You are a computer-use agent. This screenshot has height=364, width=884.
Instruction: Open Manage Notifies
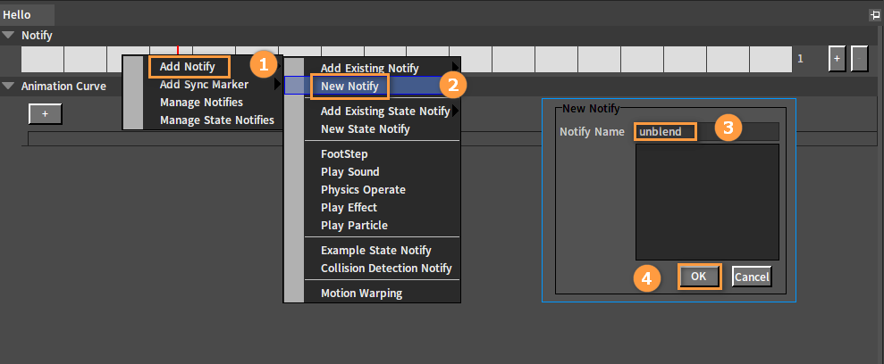201,103
